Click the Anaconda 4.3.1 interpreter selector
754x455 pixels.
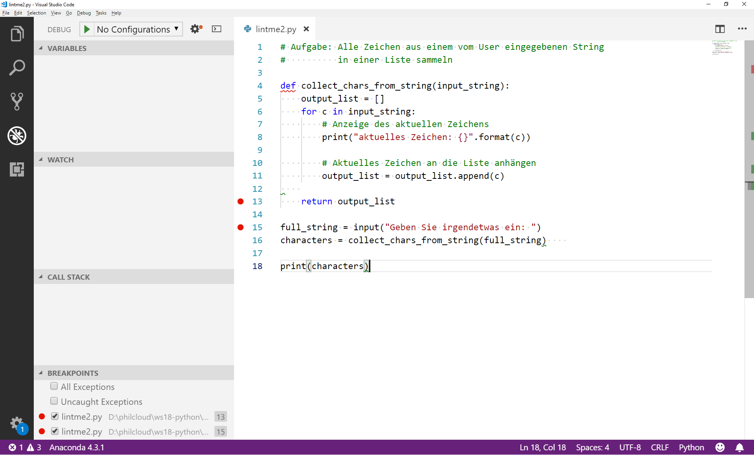point(77,448)
